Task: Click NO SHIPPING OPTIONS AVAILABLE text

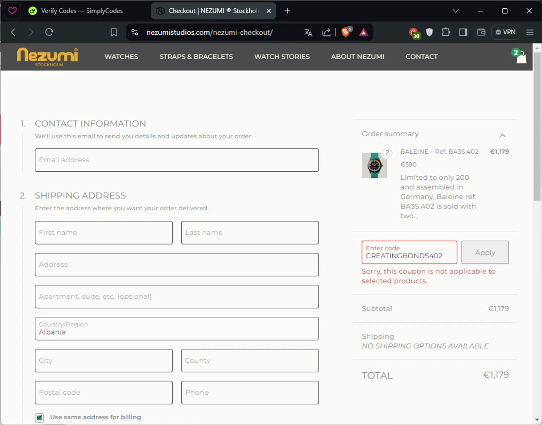Action: click(425, 346)
